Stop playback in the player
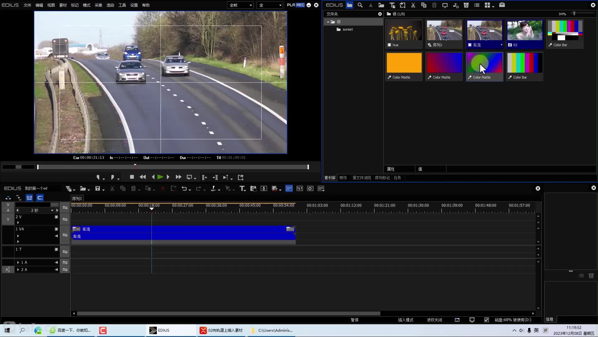The image size is (598, 337). click(132, 177)
